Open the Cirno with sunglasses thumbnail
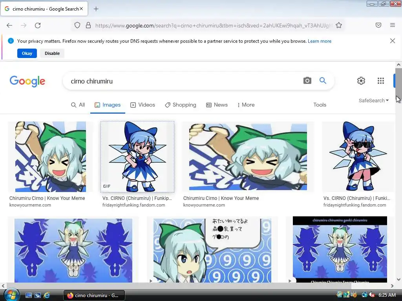The height and width of the screenshot is (301, 402). [x=358, y=157]
